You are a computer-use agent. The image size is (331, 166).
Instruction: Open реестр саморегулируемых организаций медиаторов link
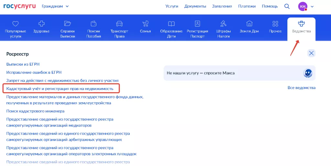pyautogui.click(x=60, y=122)
